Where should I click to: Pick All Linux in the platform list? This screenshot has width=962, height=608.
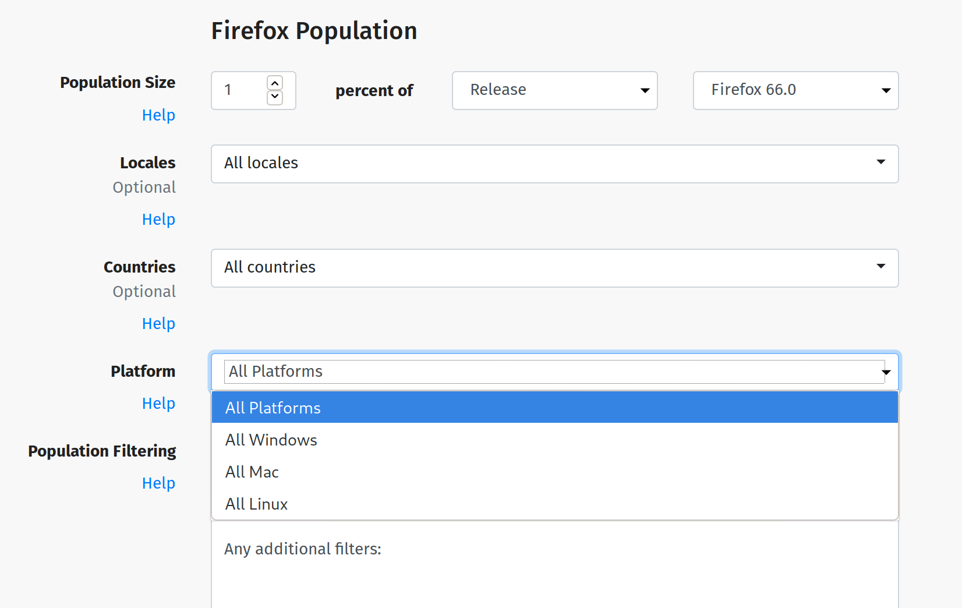point(555,504)
